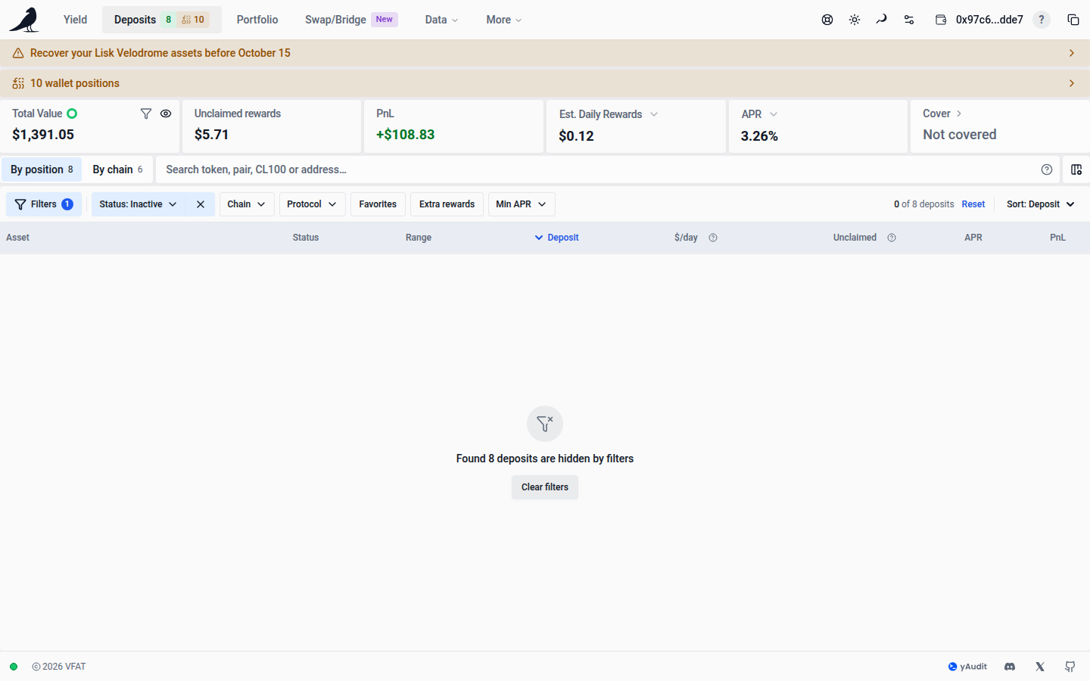
Task: Open the Data menu
Action: [x=441, y=20]
